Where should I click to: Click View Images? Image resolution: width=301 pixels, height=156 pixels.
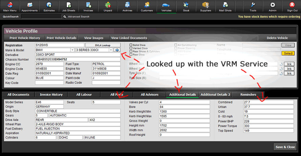[94, 38]
